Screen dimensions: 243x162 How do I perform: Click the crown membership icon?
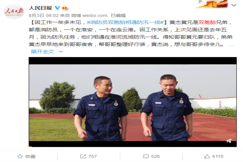(65, 8)
